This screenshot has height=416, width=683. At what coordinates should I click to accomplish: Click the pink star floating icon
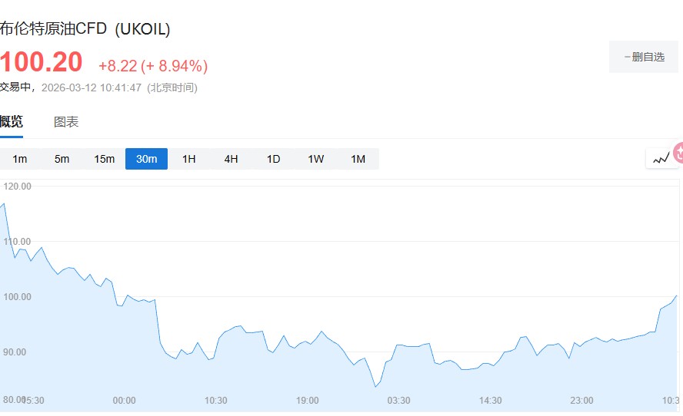click(678, 153)
